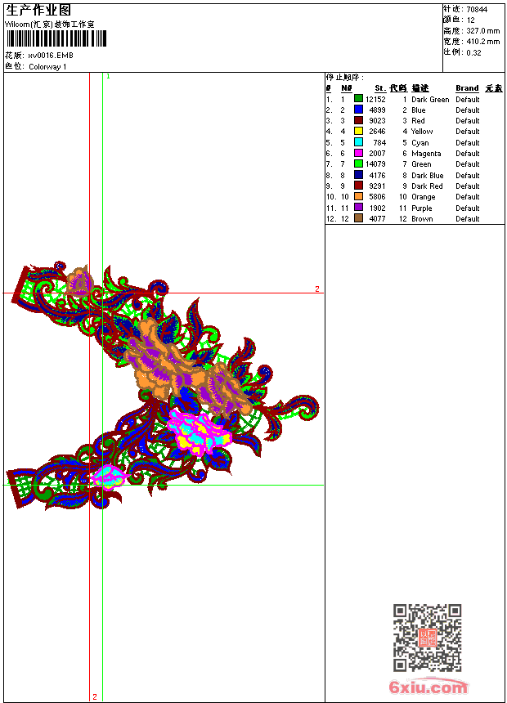Select stitch count 784
This screenshot has width=507, height=703.
point(379,142)
